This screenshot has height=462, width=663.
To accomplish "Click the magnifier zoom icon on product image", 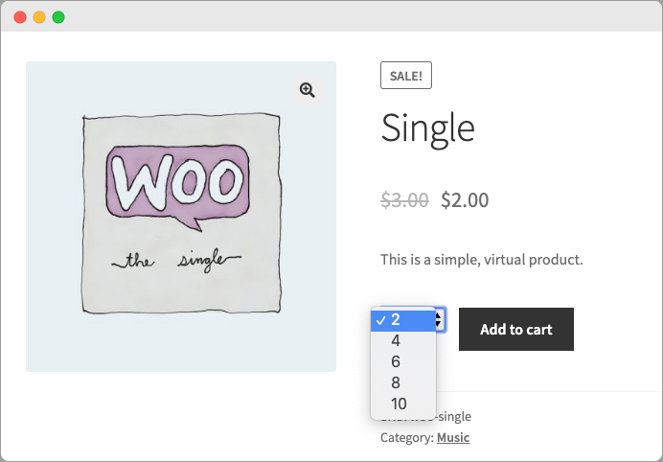I will click(x=308, y=90).
